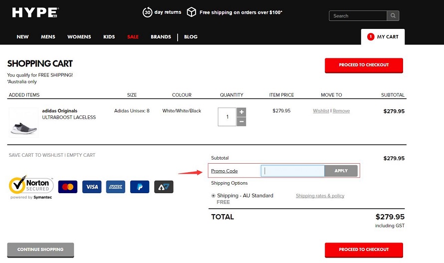Open the NEW menu

click(22, 36)
